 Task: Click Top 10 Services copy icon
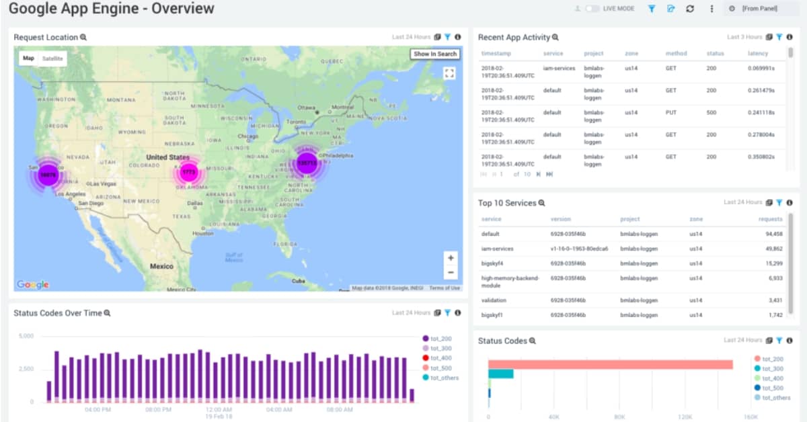769,202
